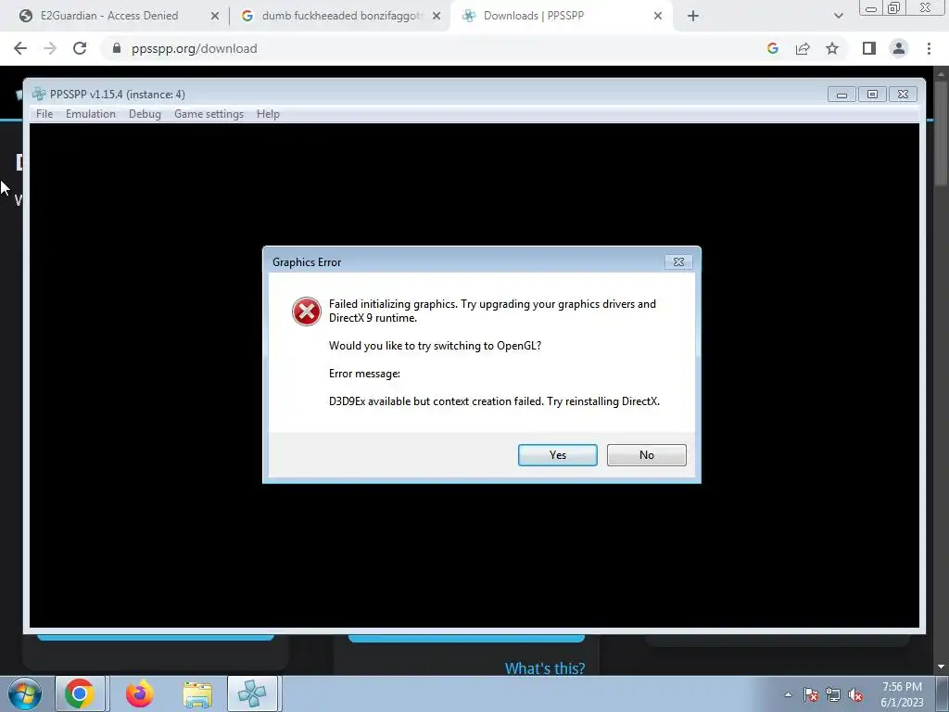Show hidden system tray icons

click(x=788, y=694)
